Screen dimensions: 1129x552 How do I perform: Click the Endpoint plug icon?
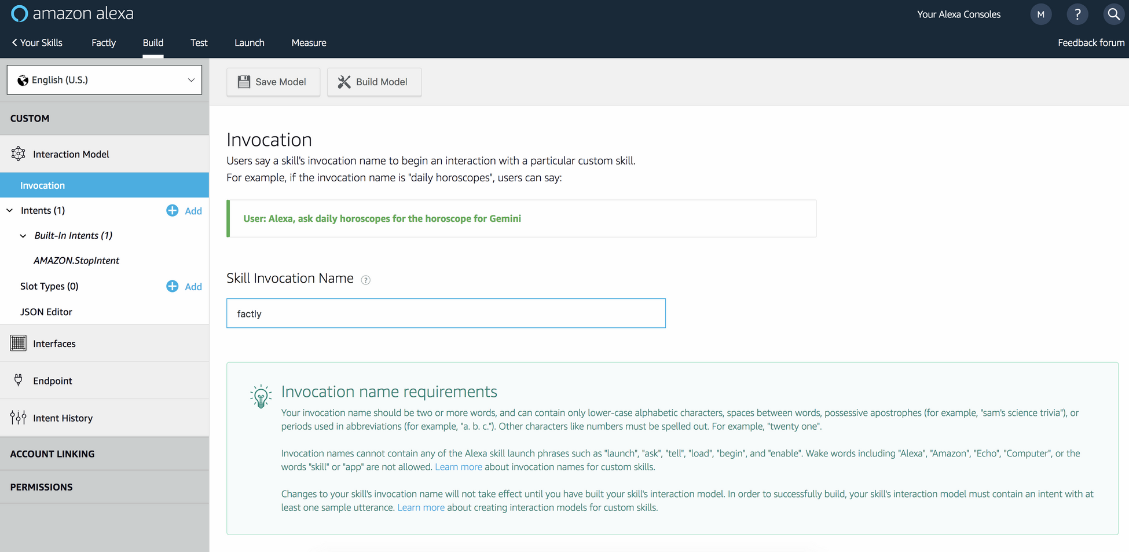pos(18,380)
